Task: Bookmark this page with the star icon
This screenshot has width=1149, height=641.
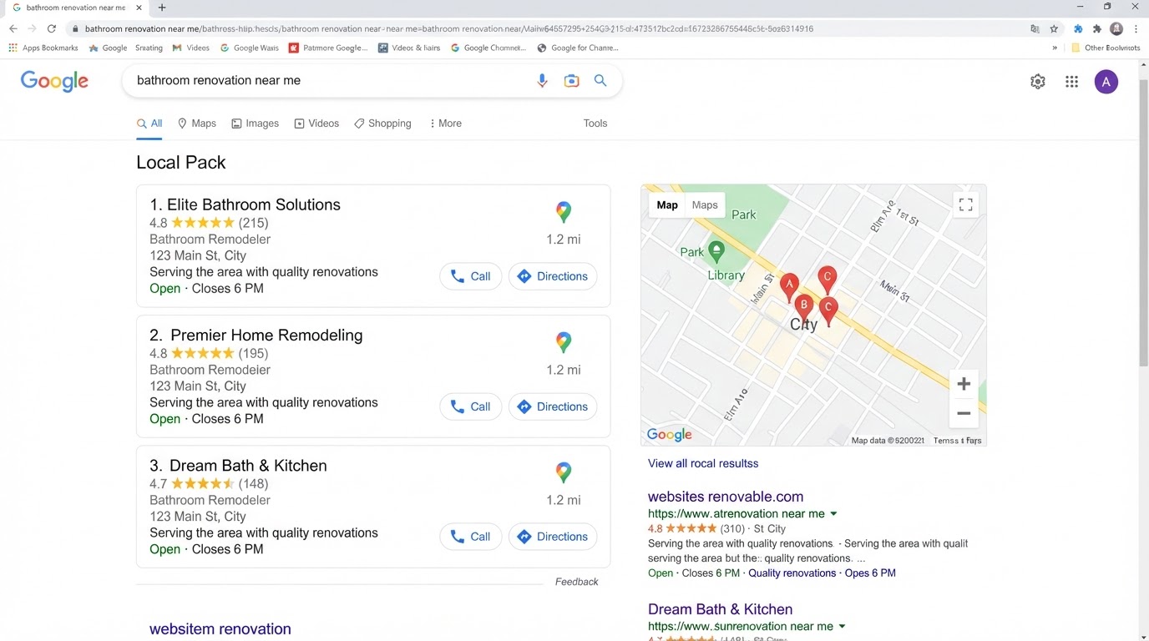Action: [1054, 28]
